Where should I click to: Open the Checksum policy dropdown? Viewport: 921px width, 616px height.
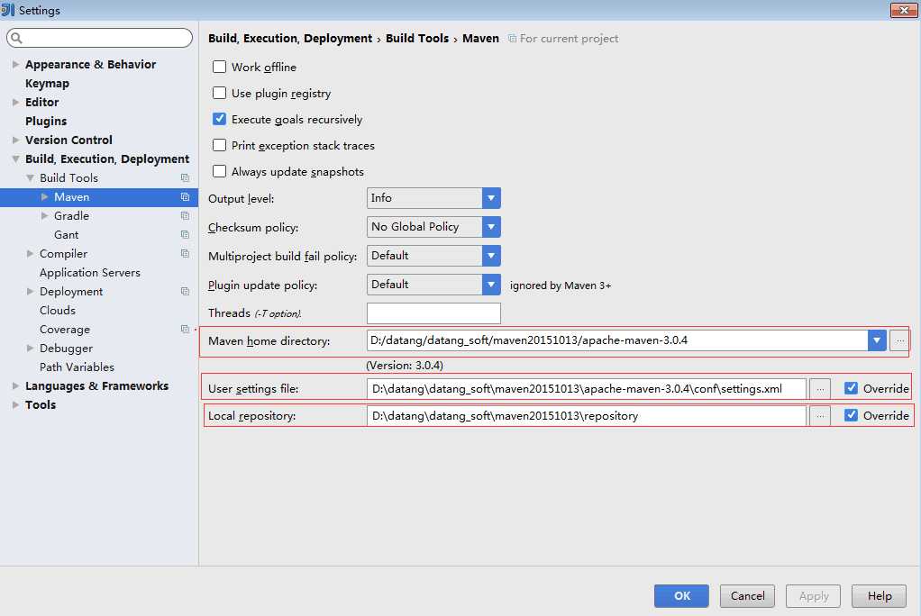tap(491, 227)
